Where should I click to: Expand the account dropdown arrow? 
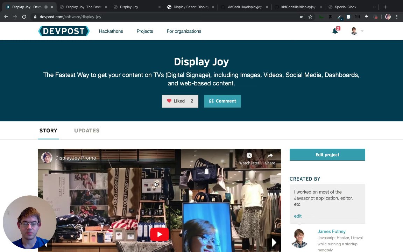tap(362, 31)
